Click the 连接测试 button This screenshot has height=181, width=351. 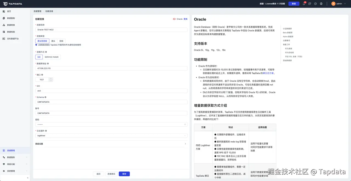tap(111, 174)
